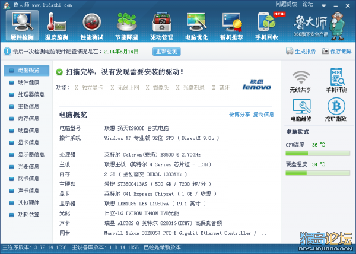Click the ST3500413AS hard disk text

tap(158, 184)
